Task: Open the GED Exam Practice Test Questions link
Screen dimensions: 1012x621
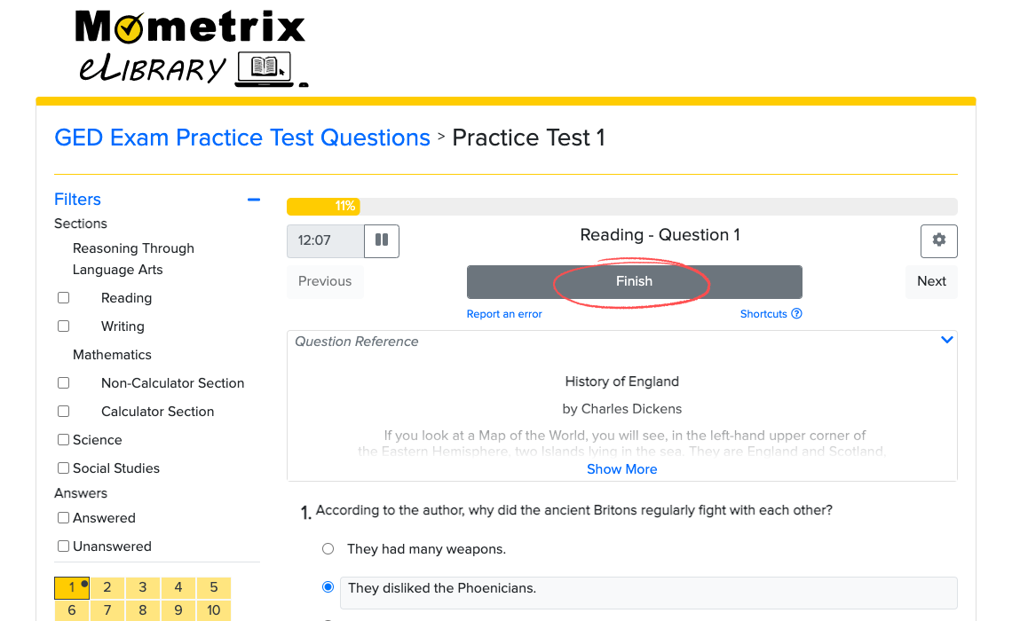Action: click(242, 138)
